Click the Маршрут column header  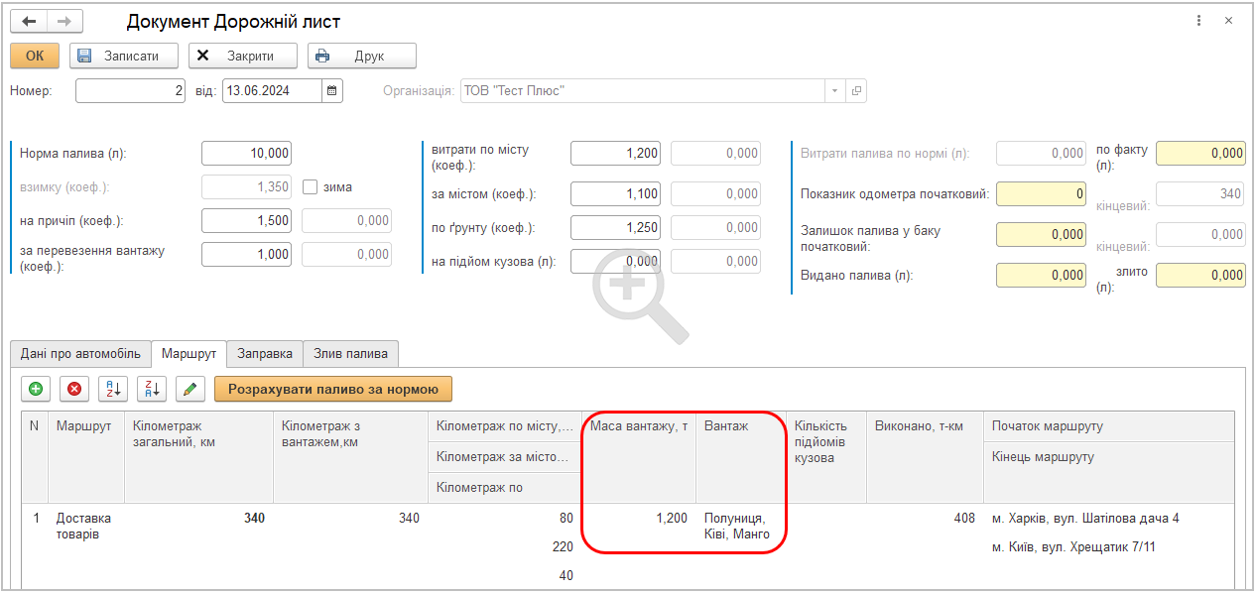coord(86,456)
